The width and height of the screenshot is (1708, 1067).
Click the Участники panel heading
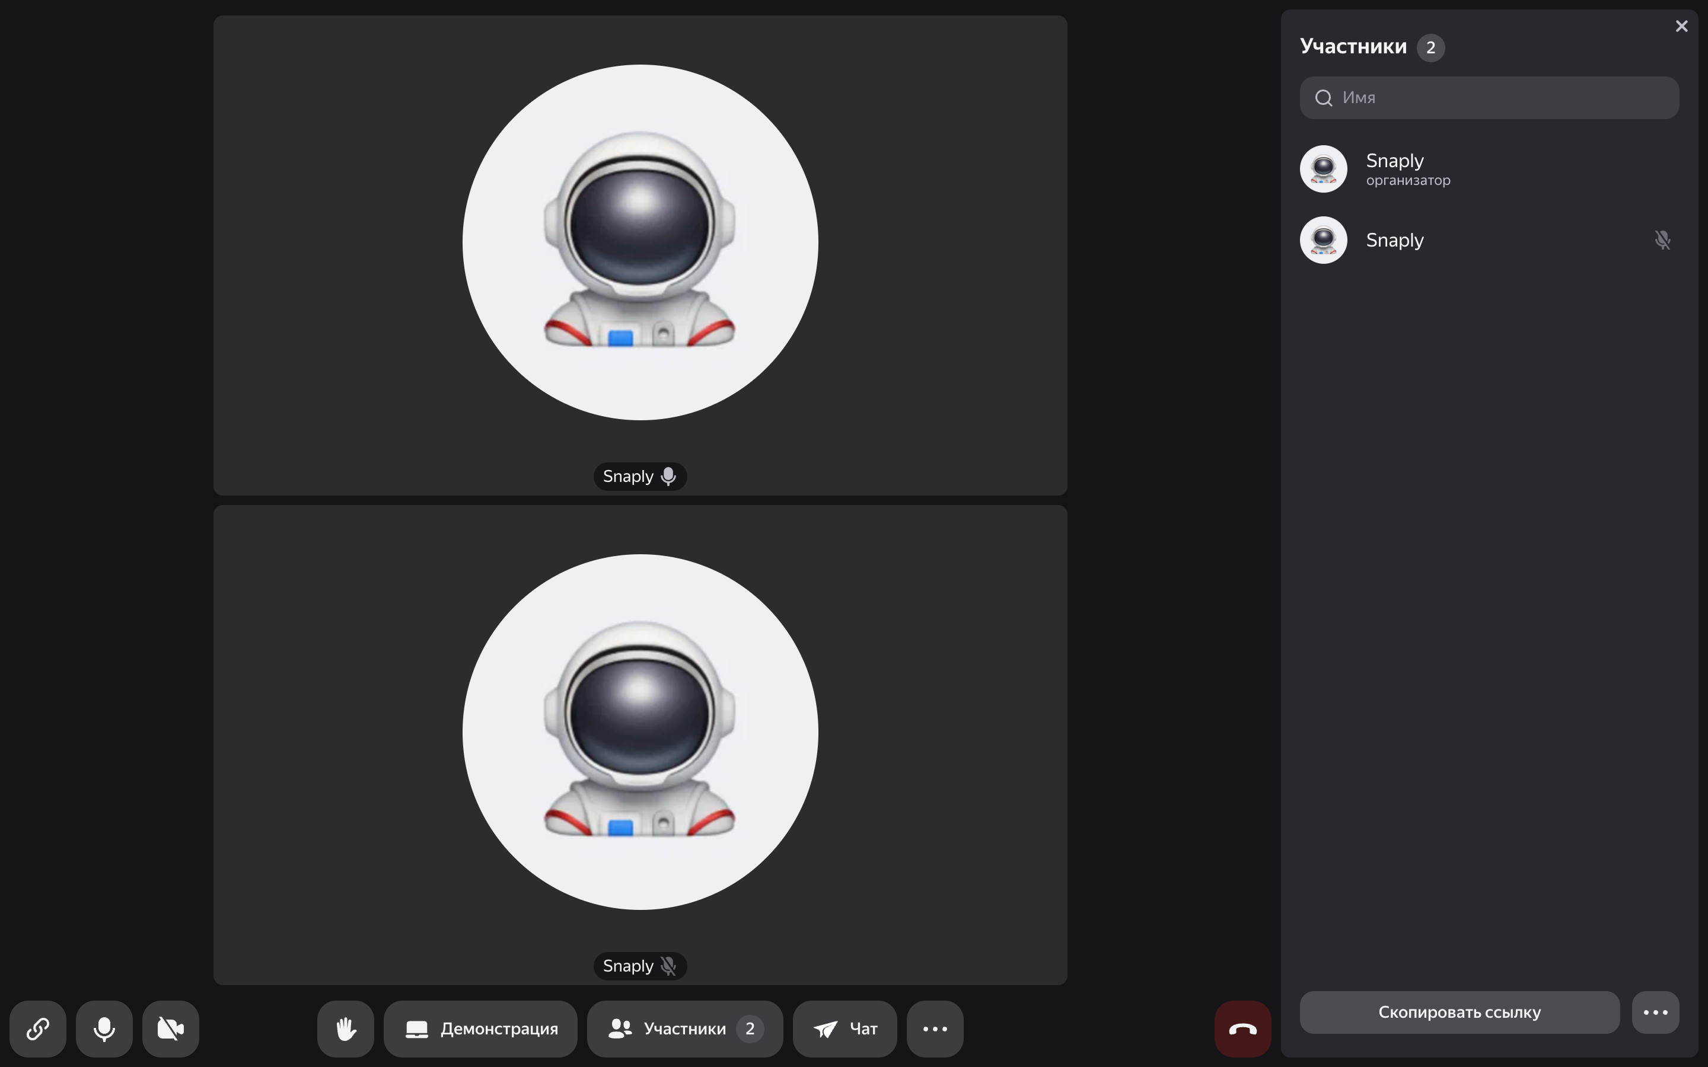tap(1353, 47)
